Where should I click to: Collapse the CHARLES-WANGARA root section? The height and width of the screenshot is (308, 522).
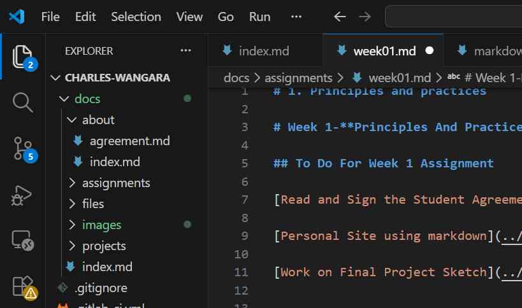point(55,78)
